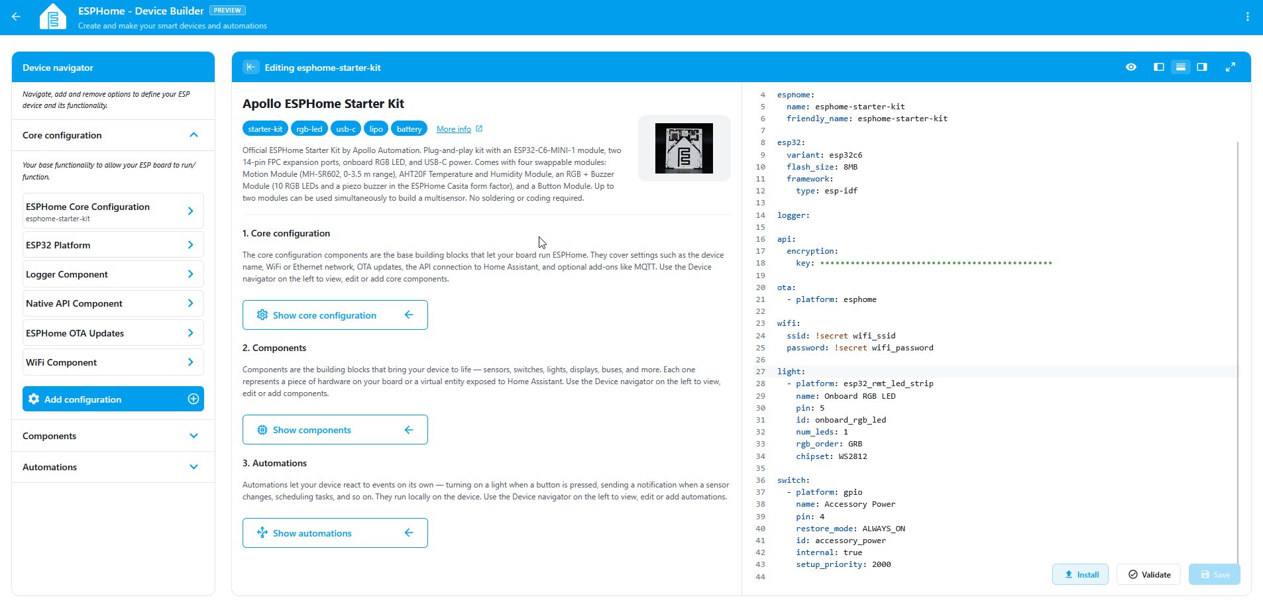1263x616 pixels.
Task: Click the Apollo starter kit thumbnail image
Action: click(x=684, y=148)
